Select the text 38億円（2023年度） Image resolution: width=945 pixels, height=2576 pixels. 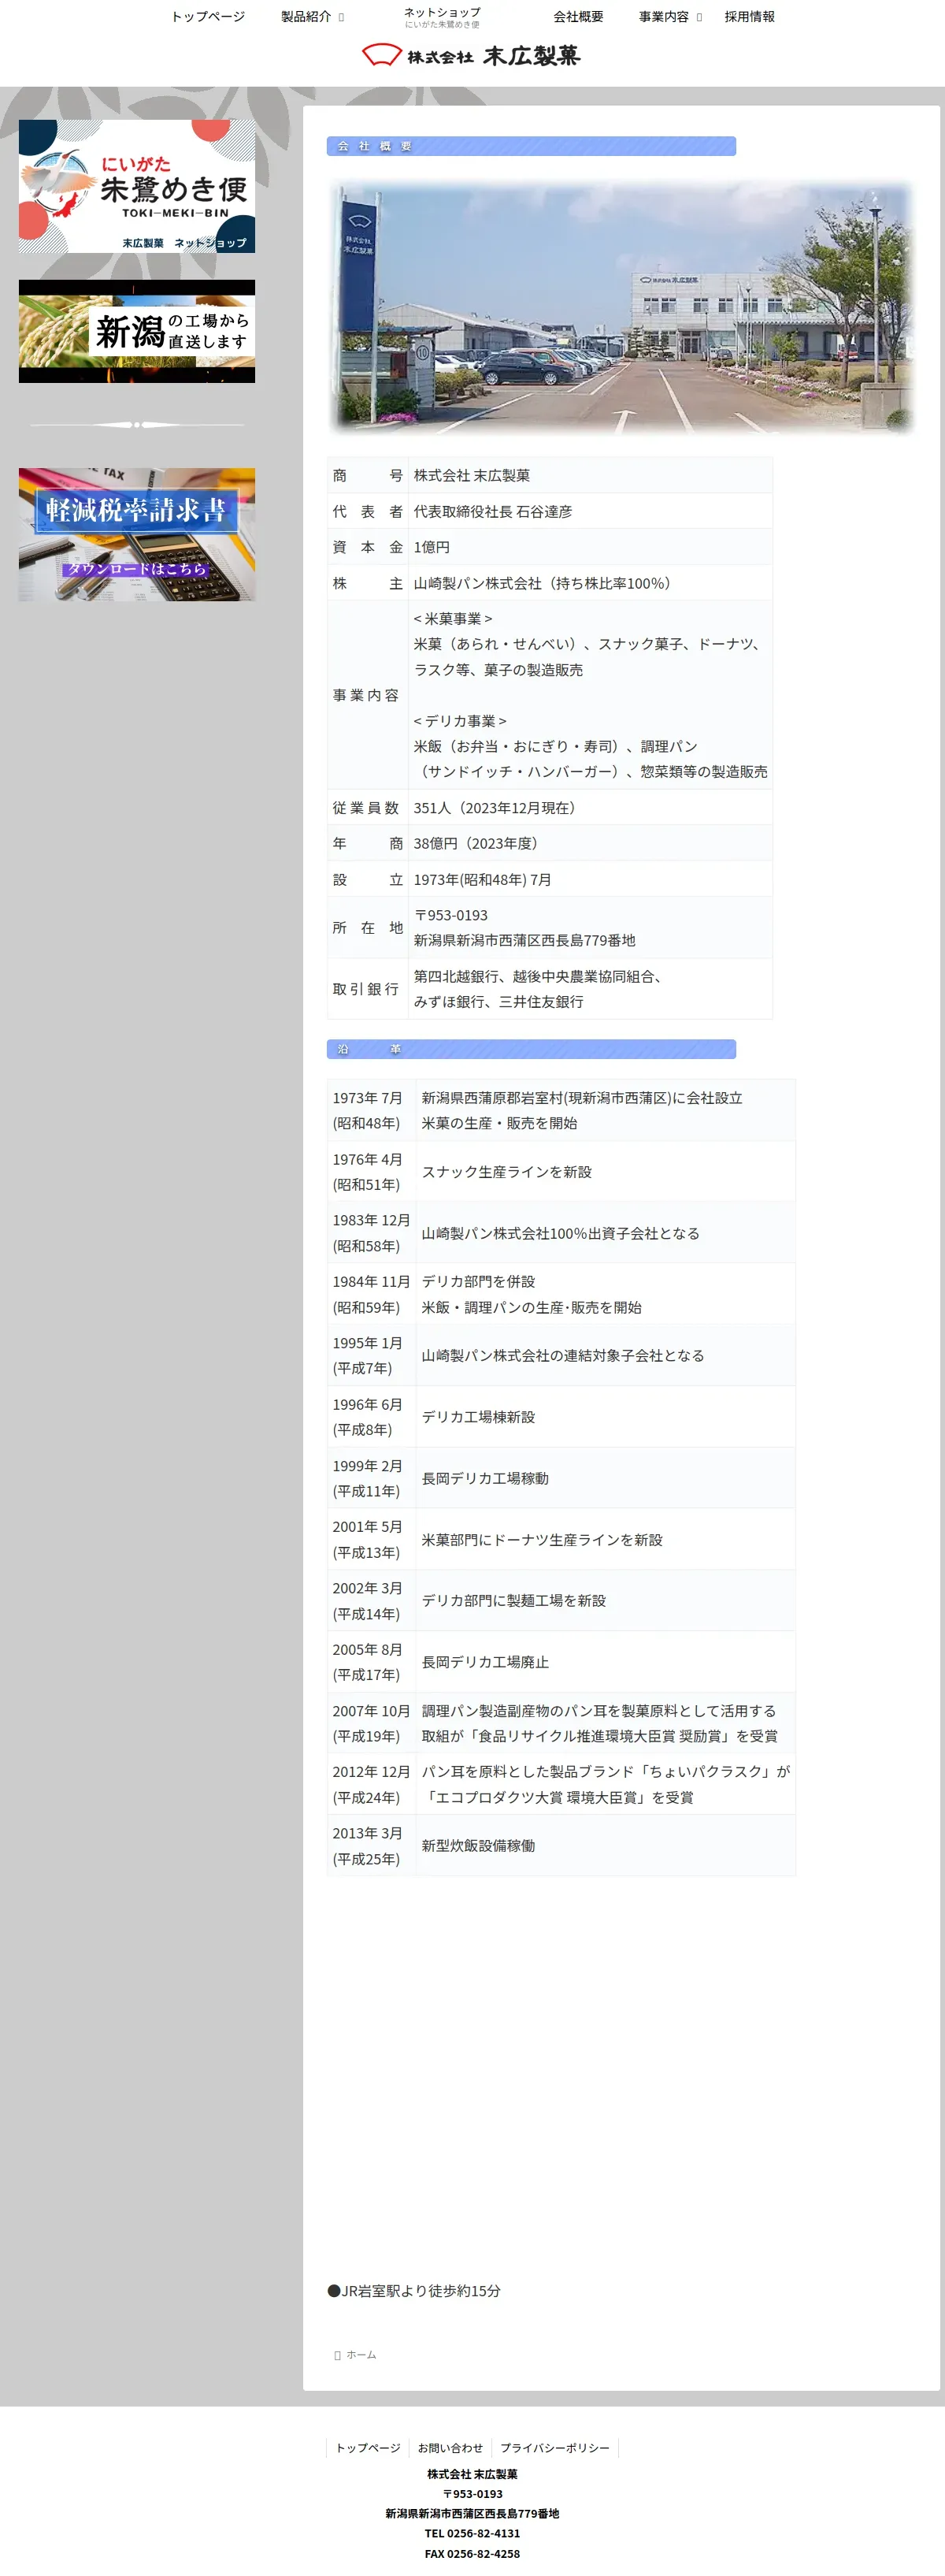[480, 843]
